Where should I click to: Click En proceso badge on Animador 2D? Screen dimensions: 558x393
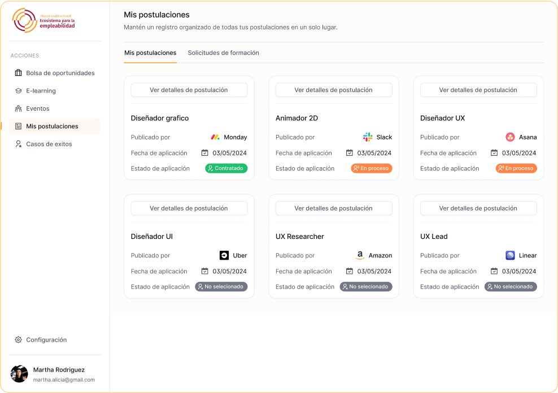pos(371,168)
